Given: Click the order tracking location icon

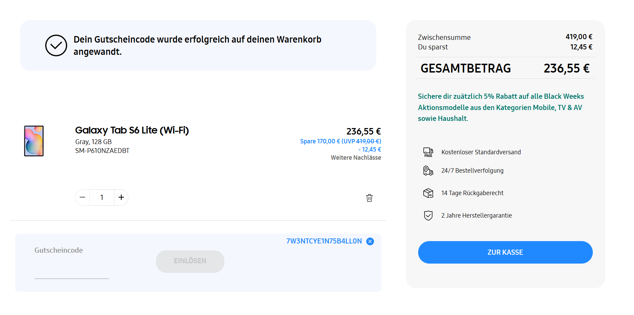Looking at the screenshot, I should pyautogui.click(x=428, y=171).
